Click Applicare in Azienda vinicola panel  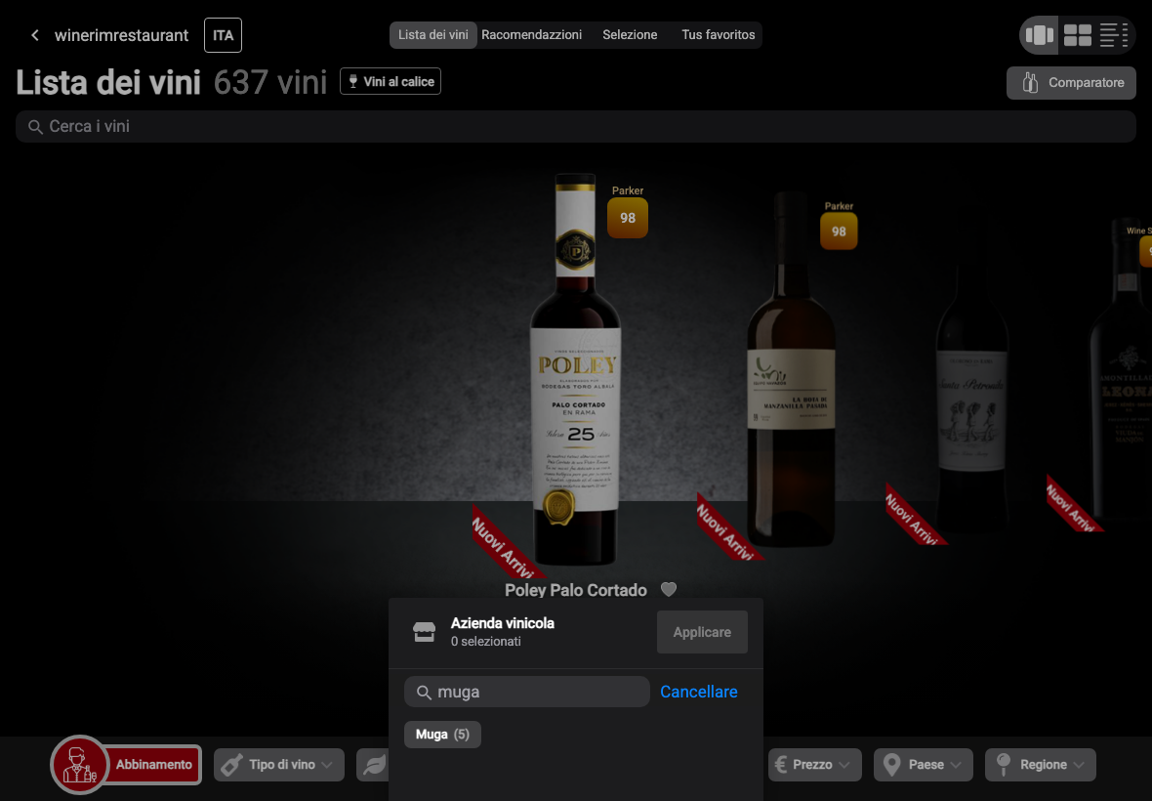click(702, 632)
